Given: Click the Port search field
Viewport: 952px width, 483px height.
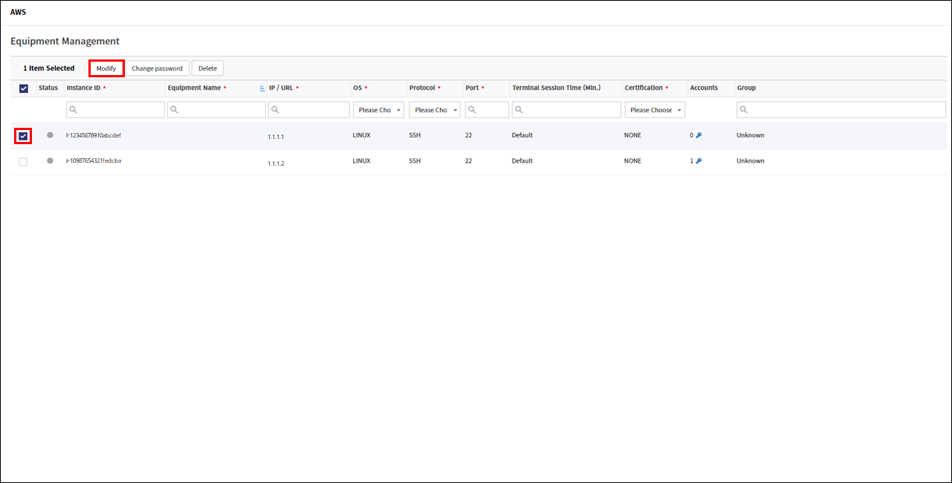Looking at the screenshot, I should point(487,110).
